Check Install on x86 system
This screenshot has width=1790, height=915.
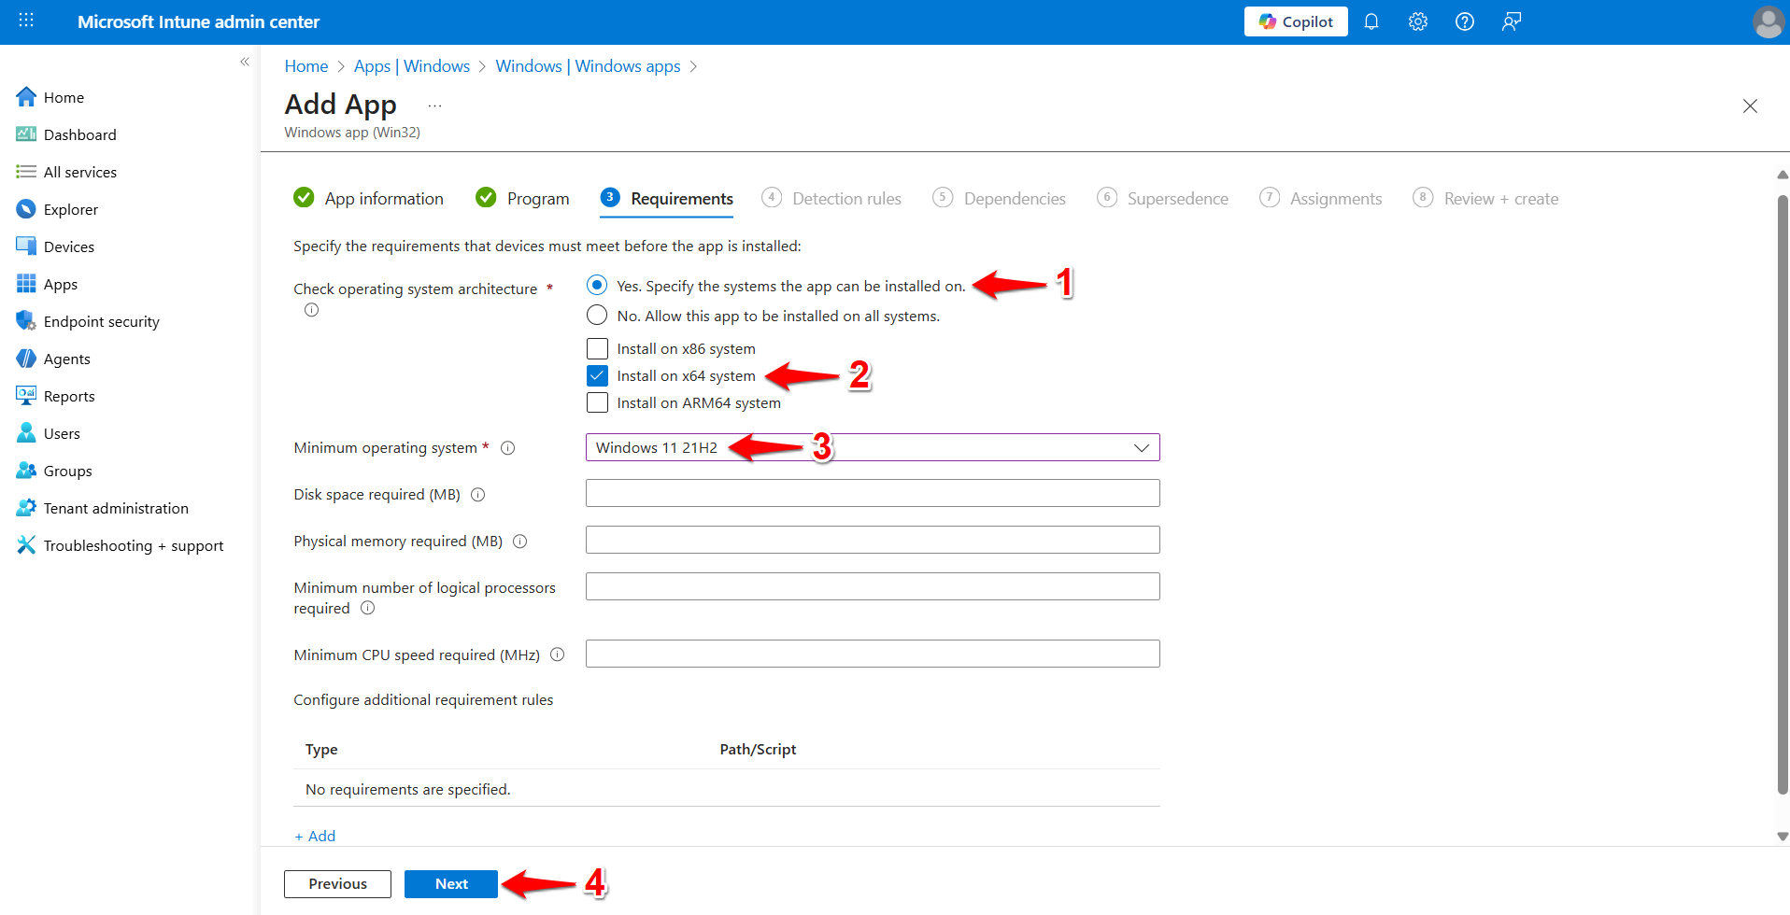(597, 348)
